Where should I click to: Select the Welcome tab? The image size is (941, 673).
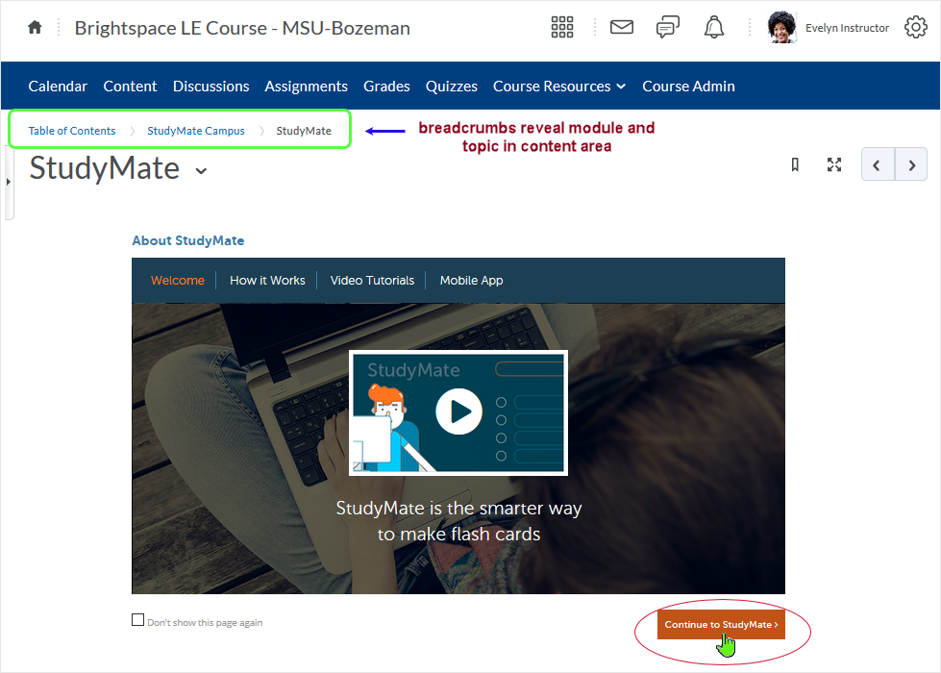point(178,281)
